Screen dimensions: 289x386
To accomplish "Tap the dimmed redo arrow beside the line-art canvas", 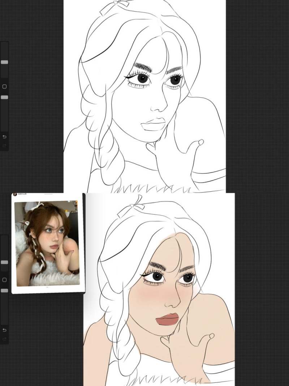I will tap(4, 146).
